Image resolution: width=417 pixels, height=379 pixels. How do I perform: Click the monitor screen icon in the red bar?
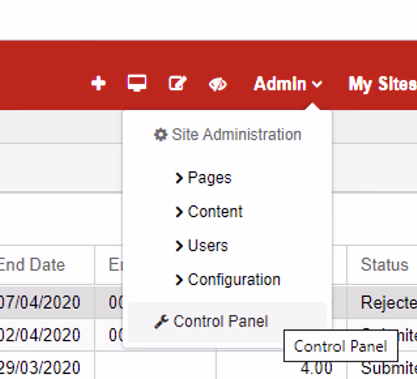137,84
